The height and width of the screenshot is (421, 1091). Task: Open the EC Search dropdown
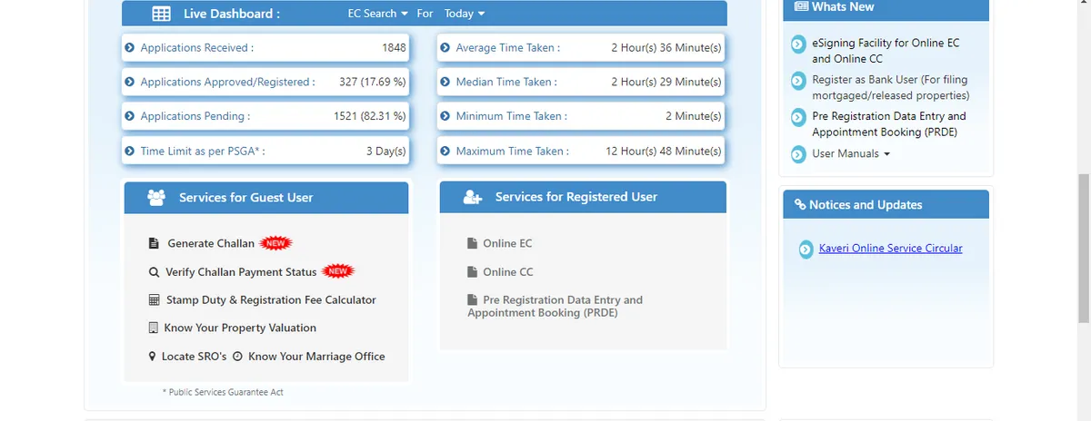(378, 14)
